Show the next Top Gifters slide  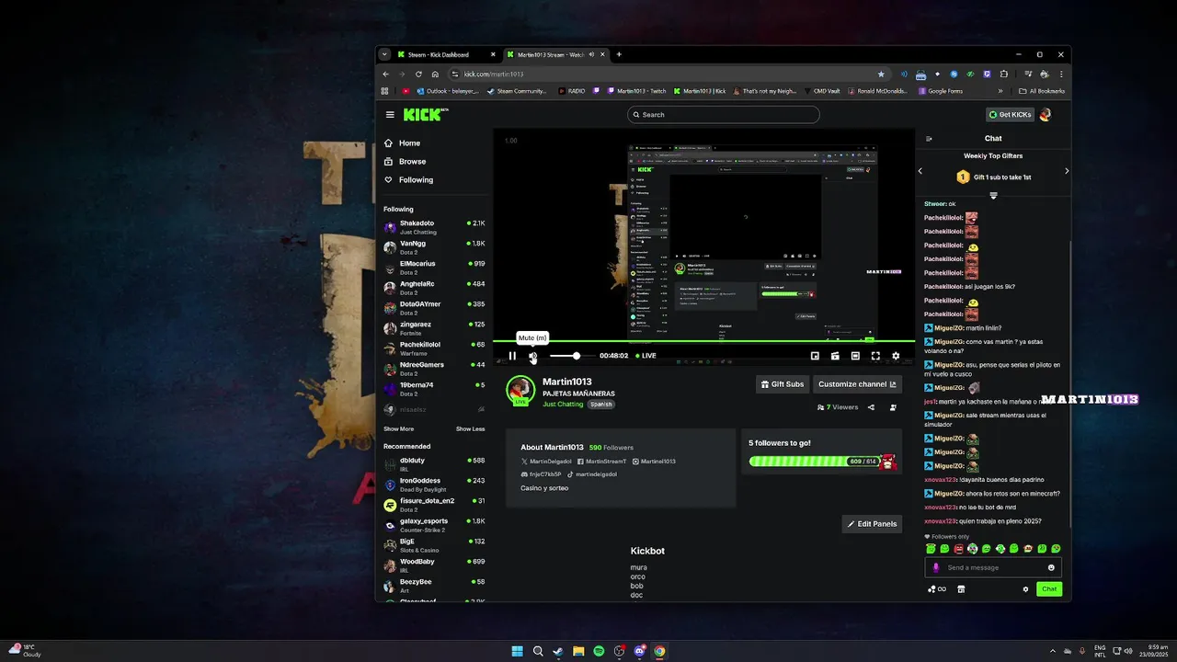(1067, 171)
